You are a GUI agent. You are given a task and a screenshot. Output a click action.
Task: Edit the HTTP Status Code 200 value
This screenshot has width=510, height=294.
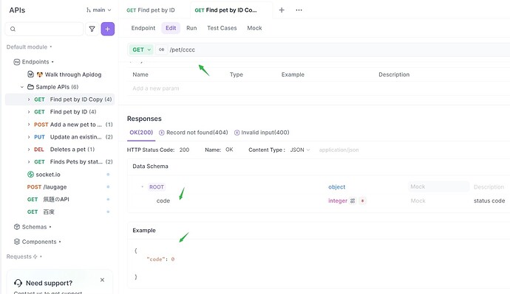[x=185, y=150]
